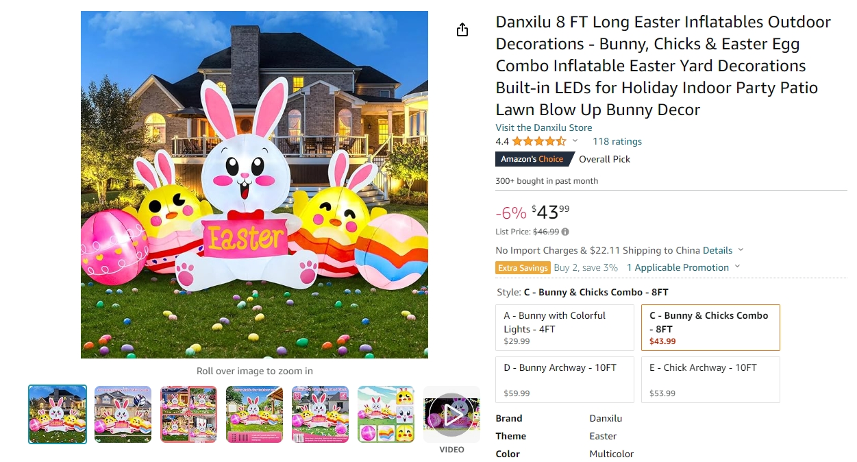The width and height of the screenshot is (857, 462).
Task: Select style A - Bunny with Colorful Lights 4FT
Action: click(x=564, y=328)
